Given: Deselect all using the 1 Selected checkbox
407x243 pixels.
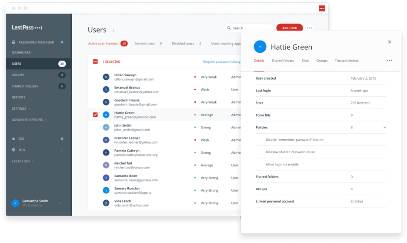Looking at the screenshot, I should tap(95, 62).
